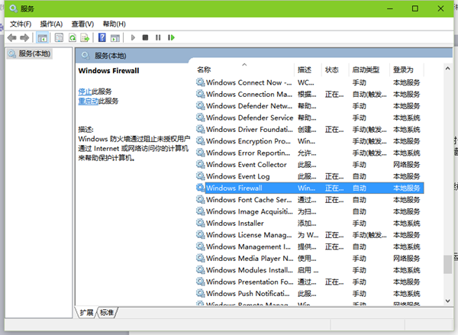
Task: Click the gear icon beside Windows Image Acquisiti...
Action: [x=200, y=211]
